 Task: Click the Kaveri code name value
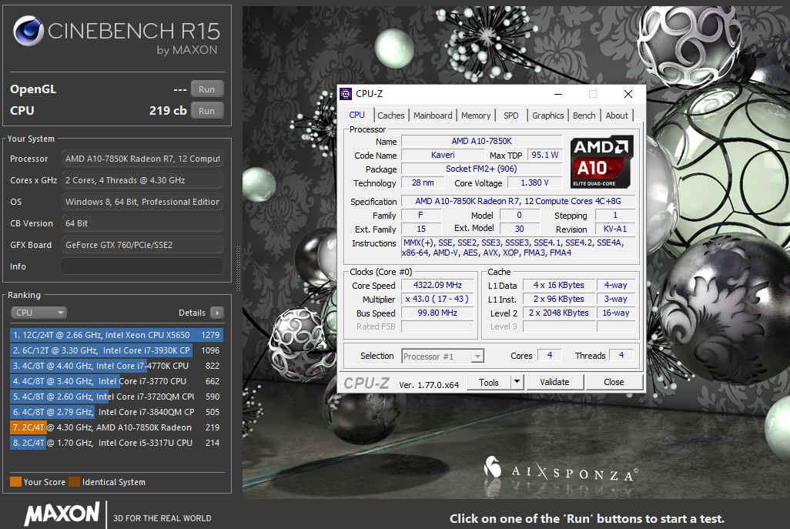click(443, 155)
